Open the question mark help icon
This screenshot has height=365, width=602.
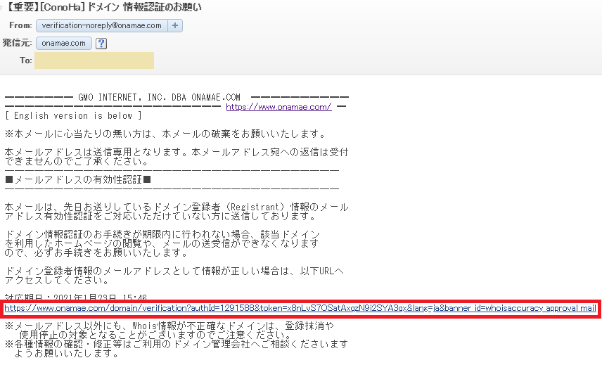101,44
